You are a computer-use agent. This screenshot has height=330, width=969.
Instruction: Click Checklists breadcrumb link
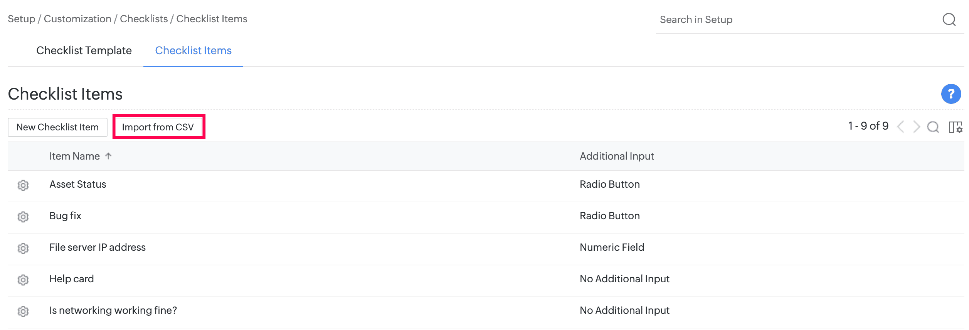point(144,19)
